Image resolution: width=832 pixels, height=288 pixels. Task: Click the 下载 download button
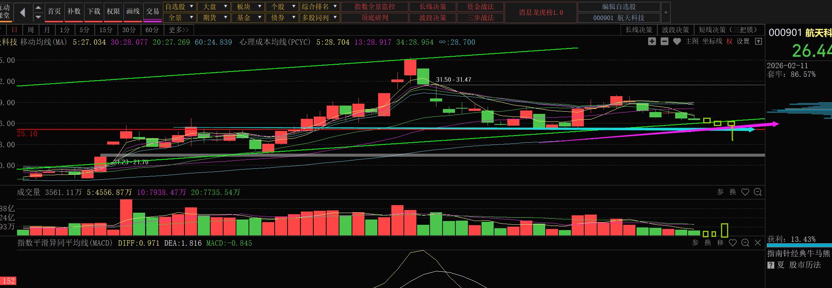94,12
